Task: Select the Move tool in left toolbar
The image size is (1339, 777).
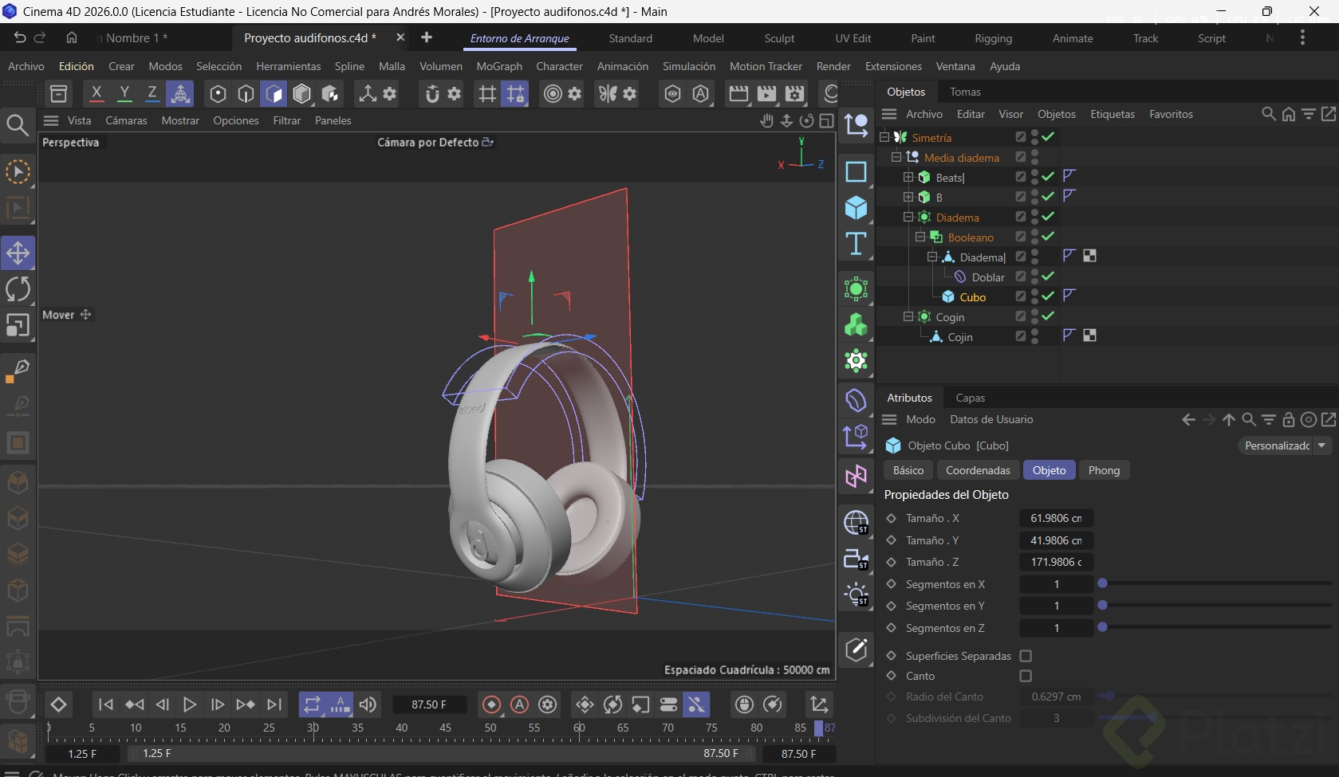Action: click(x=18, y=253)
